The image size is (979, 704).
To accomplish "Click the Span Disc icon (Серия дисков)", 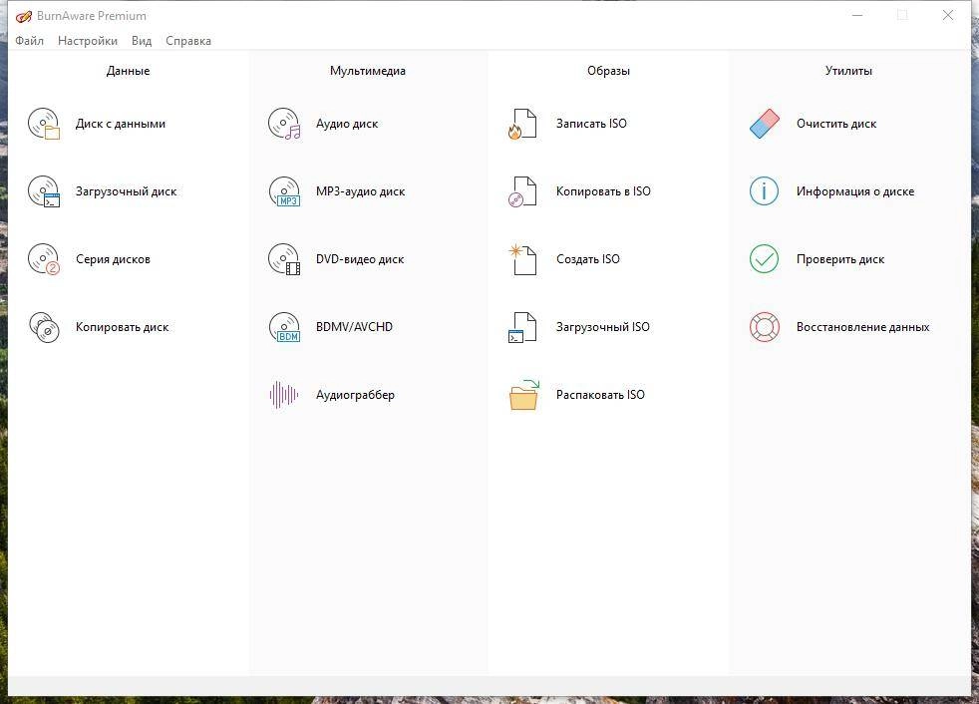I will 44,259.
